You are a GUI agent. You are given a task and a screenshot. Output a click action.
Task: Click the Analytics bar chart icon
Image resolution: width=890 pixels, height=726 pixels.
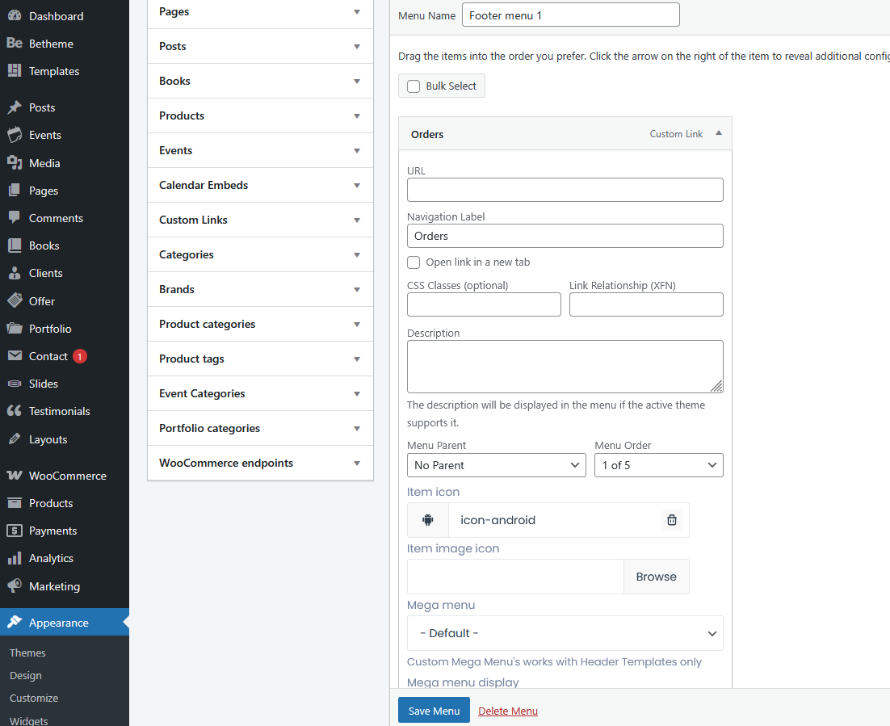[15, 558]
